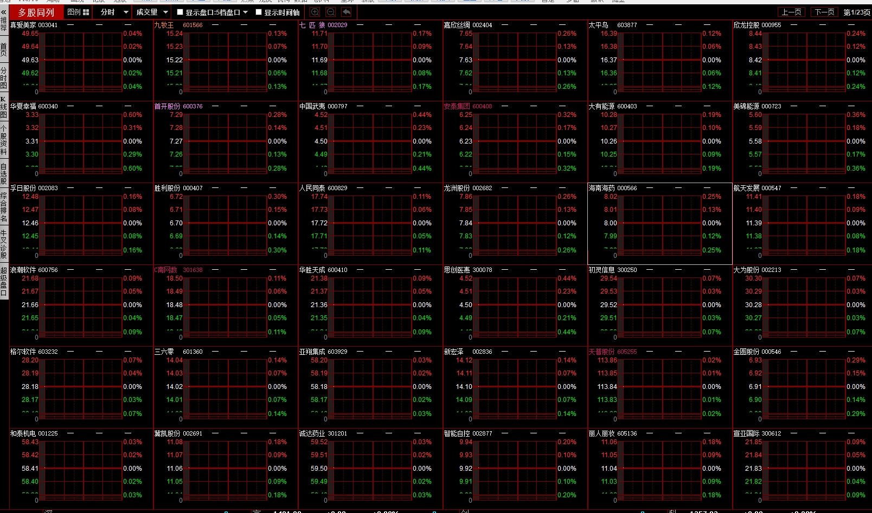
Task: Select the 超级盘口 sidebar tab
Action: (4, 281)
